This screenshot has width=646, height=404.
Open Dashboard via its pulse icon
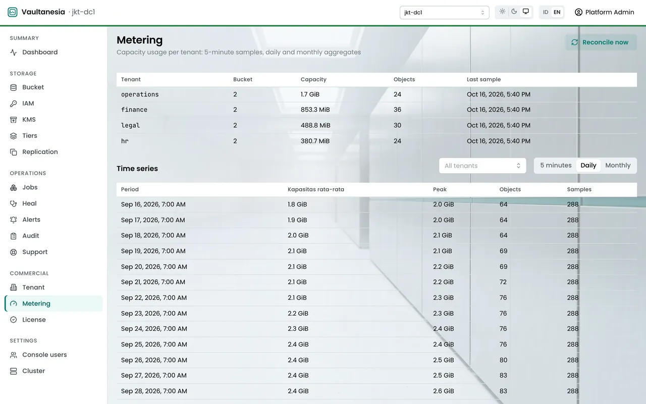coord(14,52)
